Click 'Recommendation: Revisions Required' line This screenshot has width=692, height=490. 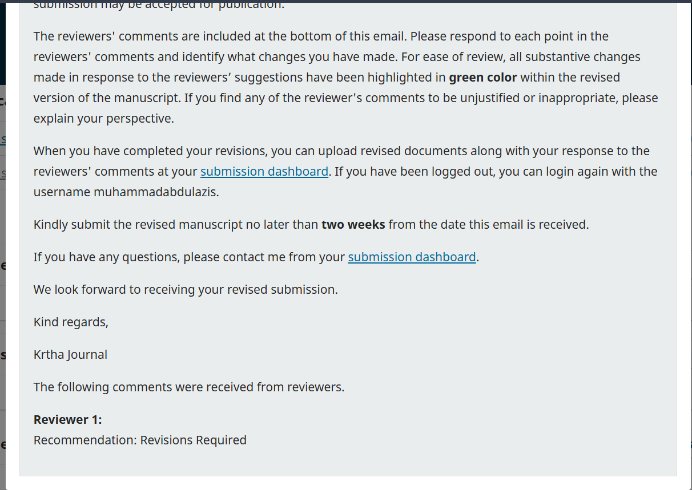pos(140,440)
